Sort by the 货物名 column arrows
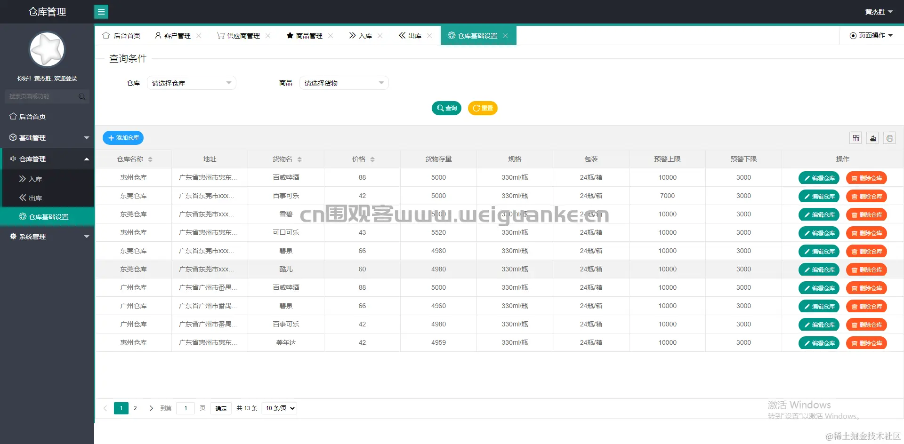Viewport: 904px width, 444px height. click(x=299, y=159)
